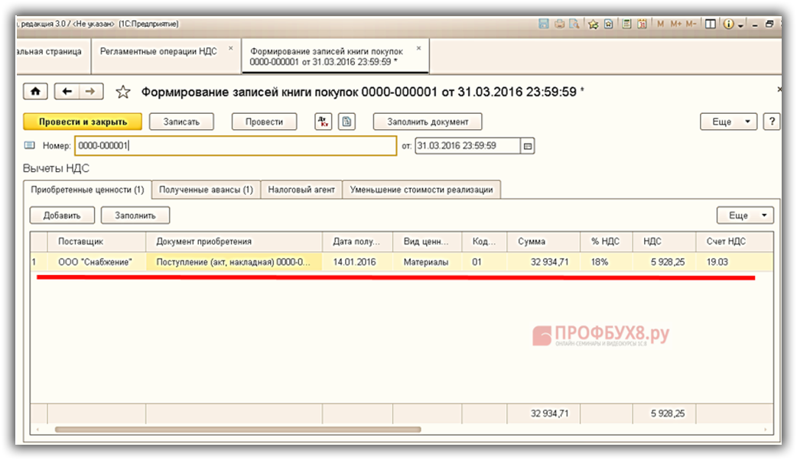Navigate back with the left arrow
This screenshot has height=460, width=797.
pos(67,92)
